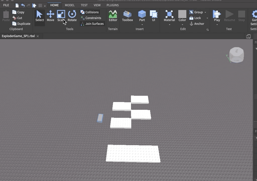Switch to the TEST tab
Screen dimensions: 257x181
click(84, 5)
